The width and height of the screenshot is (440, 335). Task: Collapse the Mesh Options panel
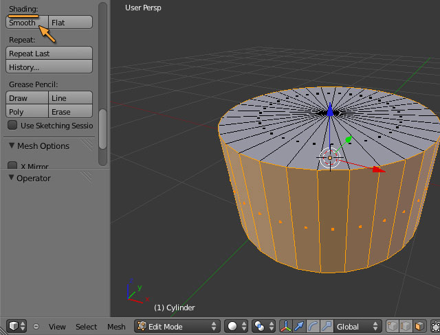(12, 146)
